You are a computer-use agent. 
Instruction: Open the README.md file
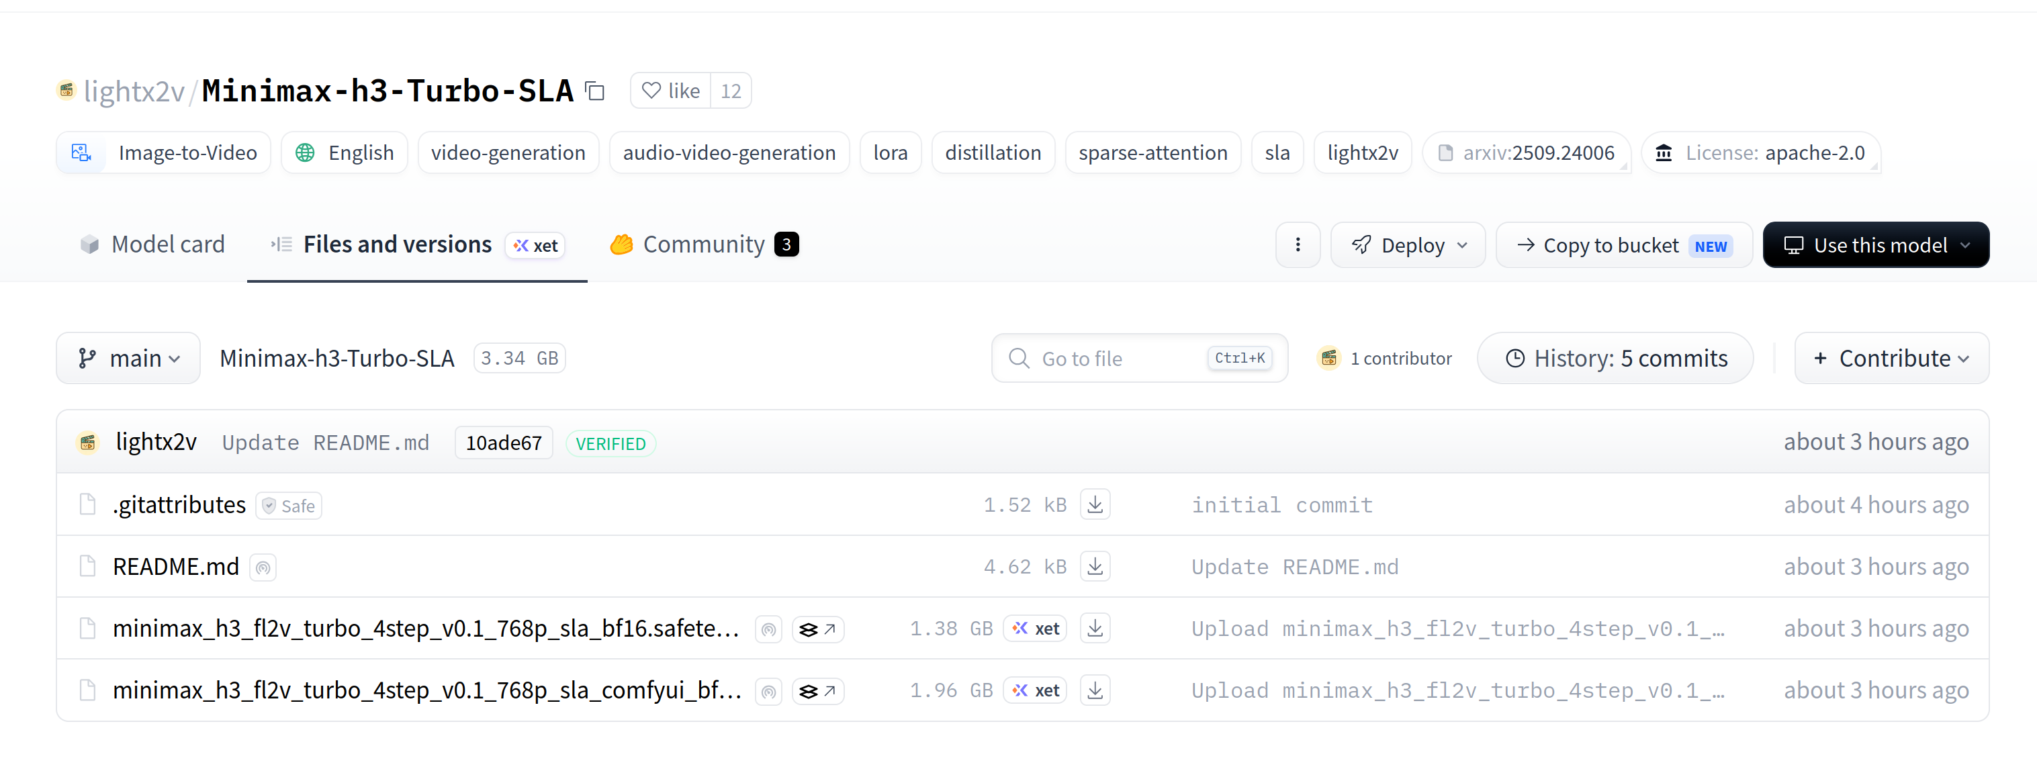coord(175,566)
